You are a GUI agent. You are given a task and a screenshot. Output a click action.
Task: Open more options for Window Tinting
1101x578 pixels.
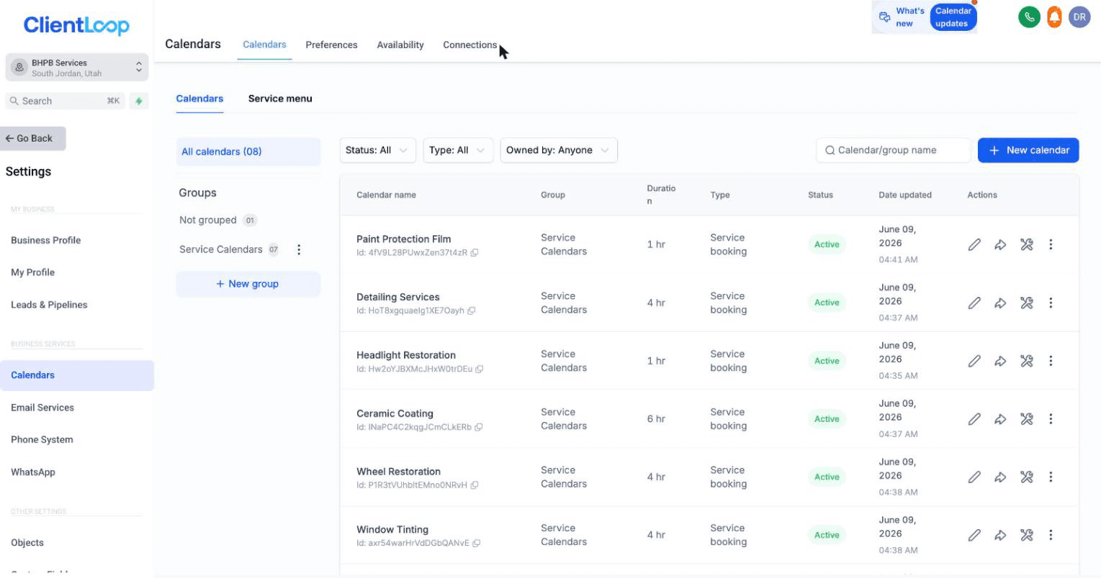(x=1051, y=535)
